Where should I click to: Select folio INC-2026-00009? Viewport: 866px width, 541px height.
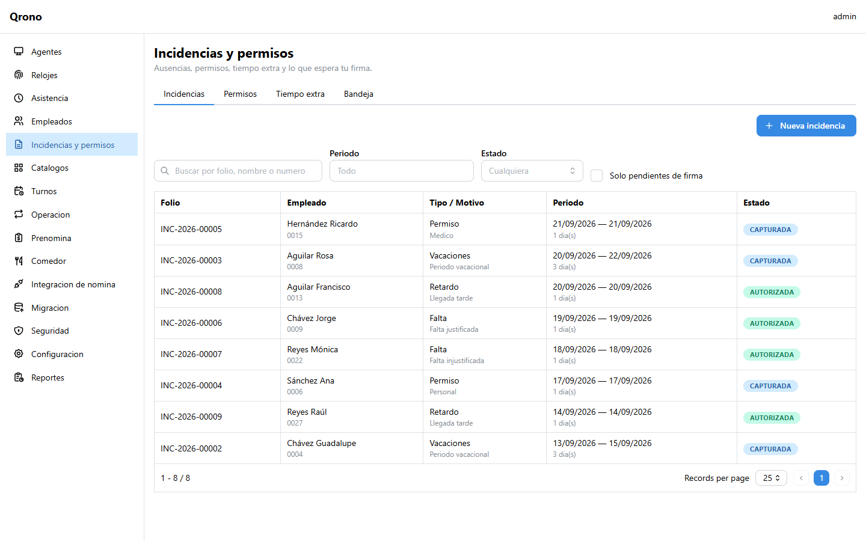tap(191, 417)
